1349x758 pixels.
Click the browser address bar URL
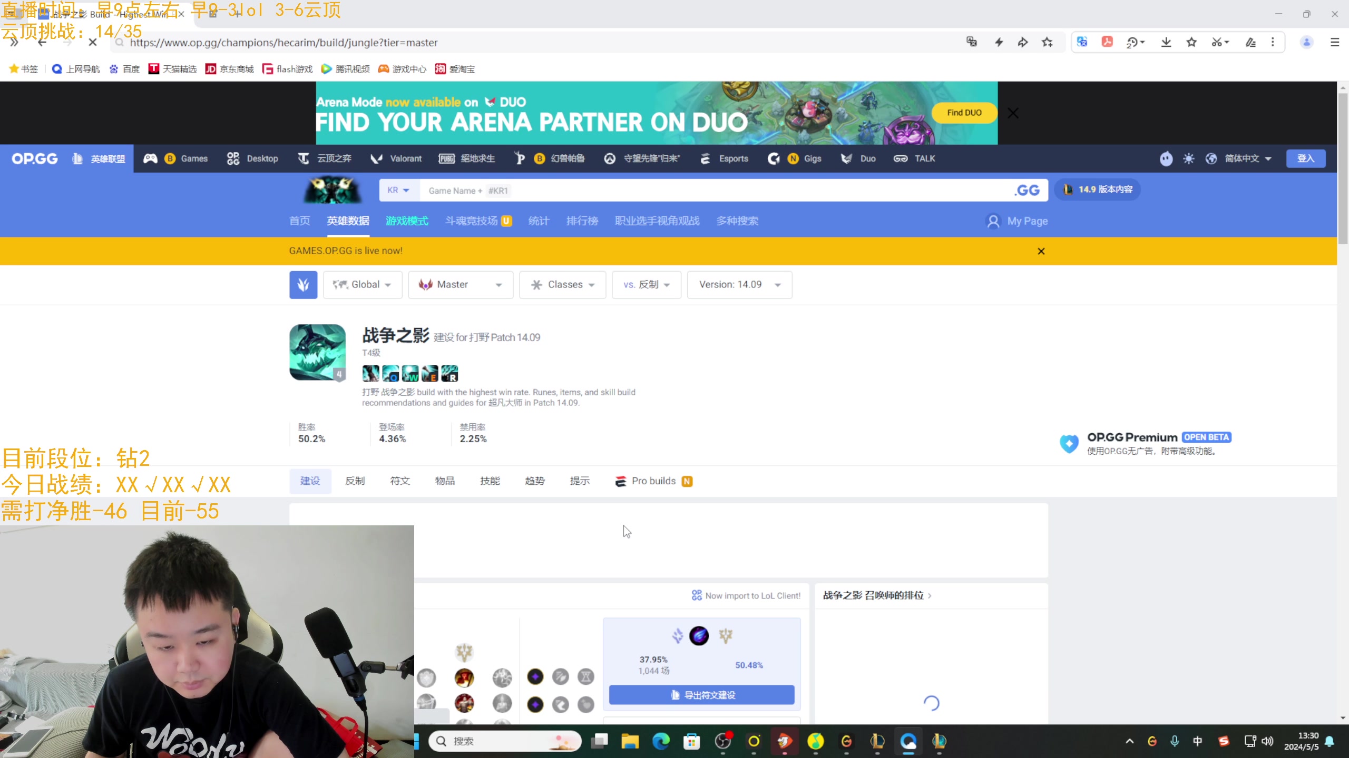284,42
